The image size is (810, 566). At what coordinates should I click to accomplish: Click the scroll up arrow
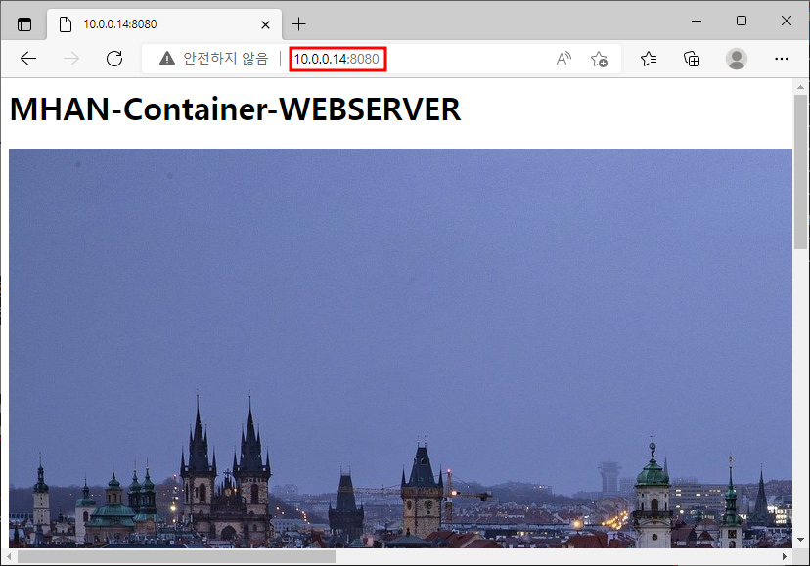pyautogui.click(x=800, y=87)
